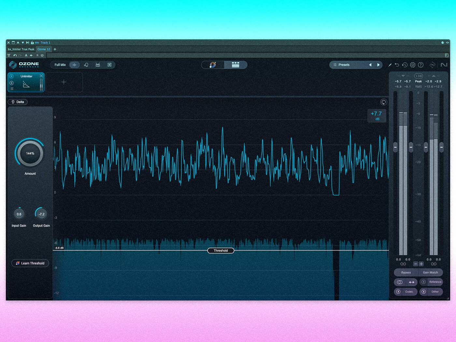The height and width of the screenshot is (342, 456).
Task: Open the undo history clock icon
Action: coord(405,65)
